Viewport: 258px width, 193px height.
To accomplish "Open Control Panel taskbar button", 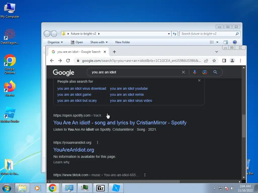I will point(69,188).
